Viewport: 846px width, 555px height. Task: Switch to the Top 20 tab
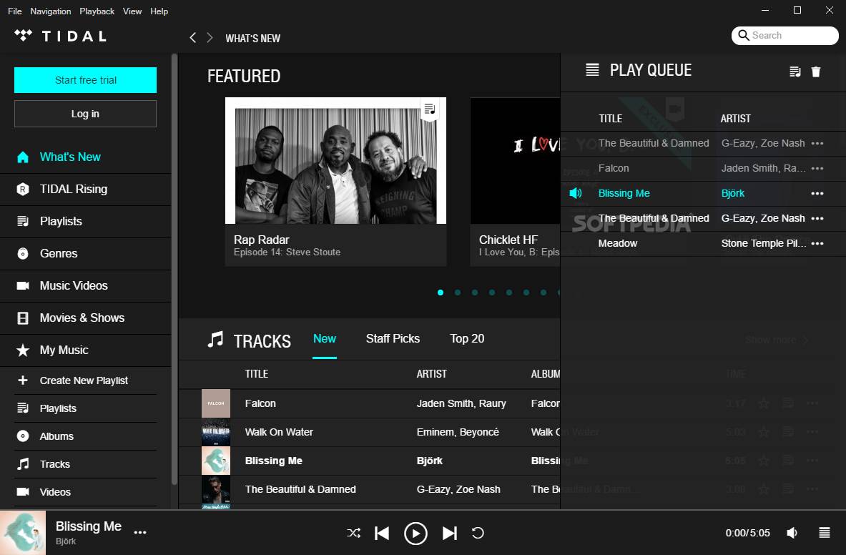point(467,339)
